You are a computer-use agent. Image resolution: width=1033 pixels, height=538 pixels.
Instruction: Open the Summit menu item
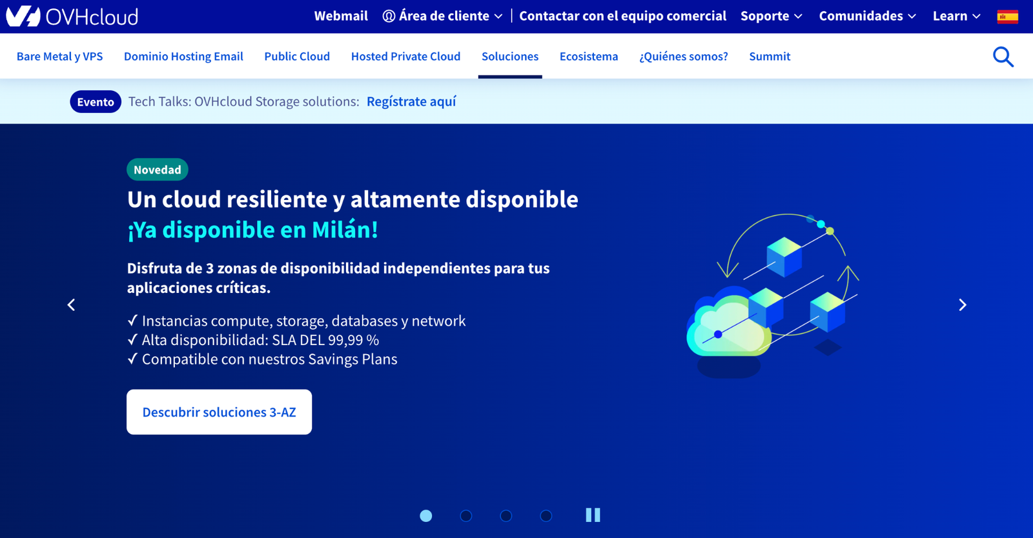coord(770,56)
